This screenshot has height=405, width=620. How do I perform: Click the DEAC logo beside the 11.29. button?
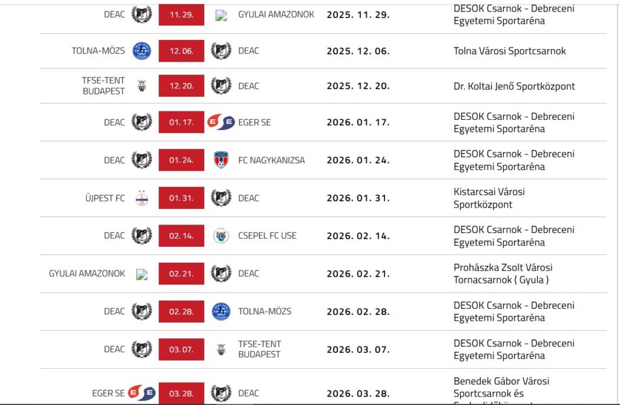[x=142, y=14]
